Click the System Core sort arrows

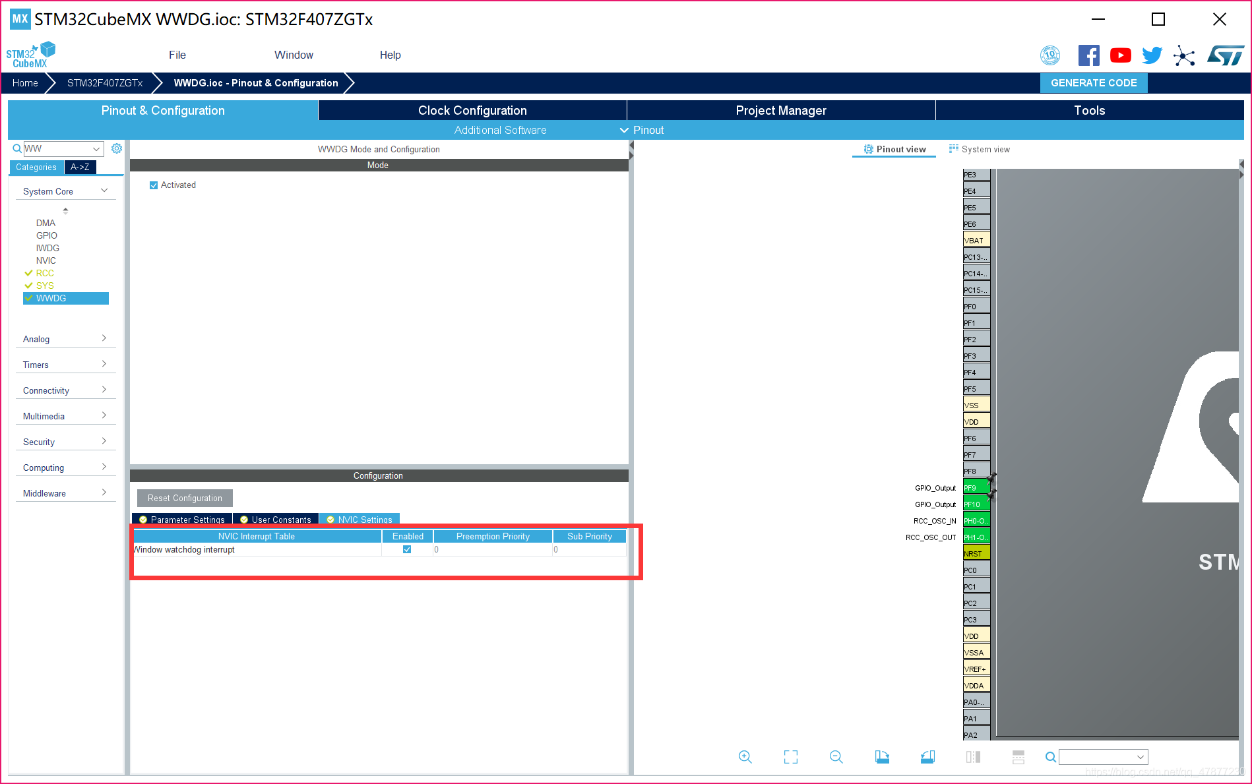65,211
